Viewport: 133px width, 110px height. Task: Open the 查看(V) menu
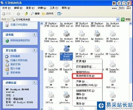tap(30, 8)
